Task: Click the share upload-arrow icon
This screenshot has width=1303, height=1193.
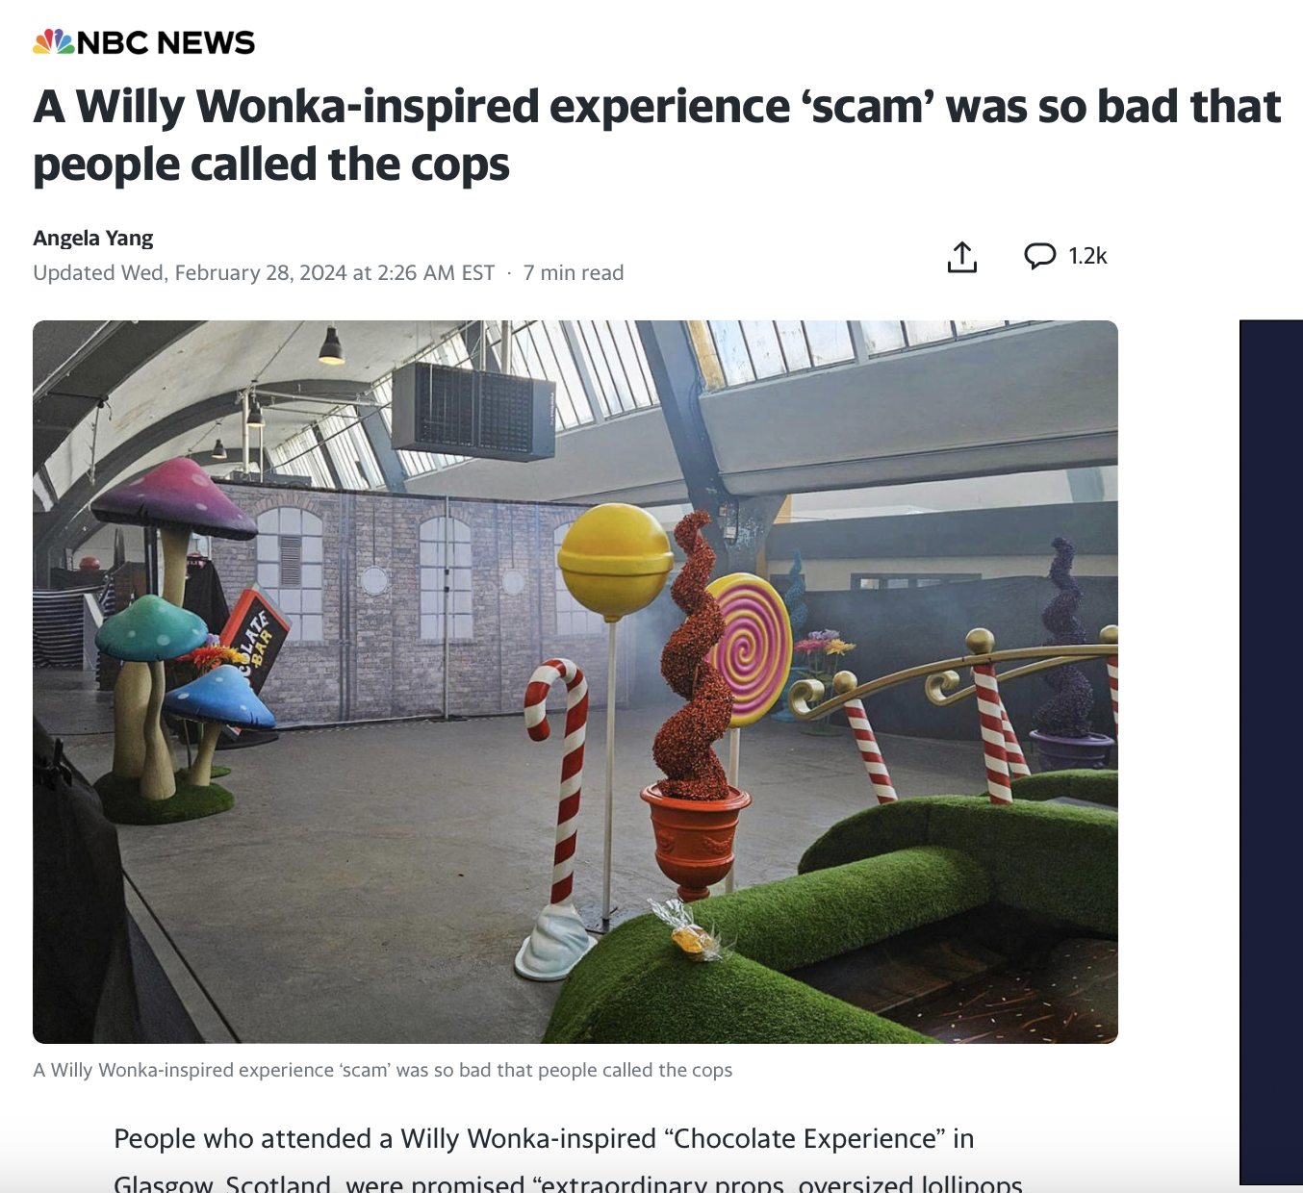Action: 962,257
